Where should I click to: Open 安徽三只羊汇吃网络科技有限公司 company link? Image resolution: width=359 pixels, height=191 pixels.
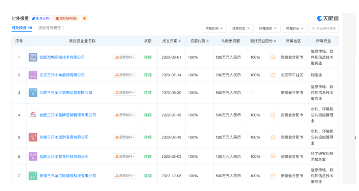click(68, 176)
